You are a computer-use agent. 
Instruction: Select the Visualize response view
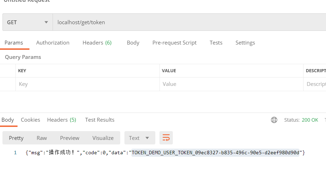point(103,138)
